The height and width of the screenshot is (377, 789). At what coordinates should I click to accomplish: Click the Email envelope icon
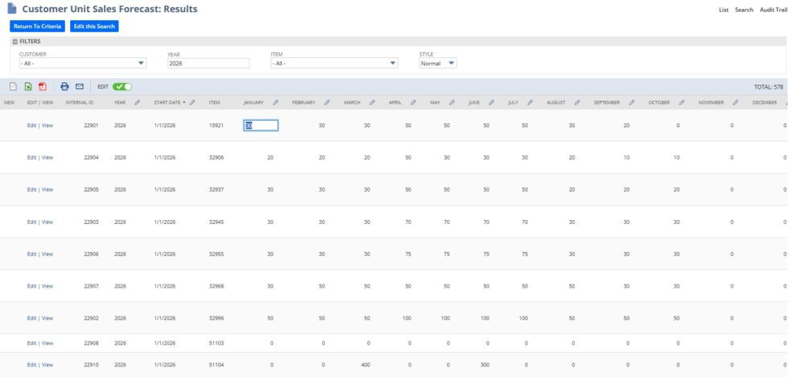pos(80,86)
